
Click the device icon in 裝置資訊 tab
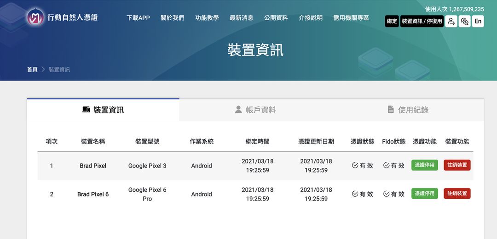(86, 110)
